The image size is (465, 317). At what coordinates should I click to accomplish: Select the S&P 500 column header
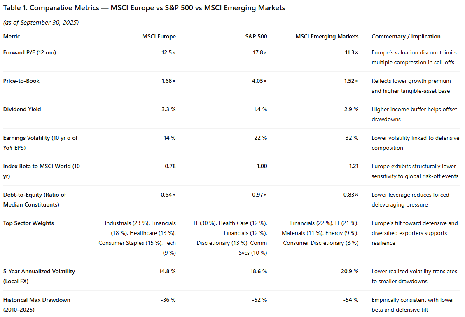pos(256,36)
